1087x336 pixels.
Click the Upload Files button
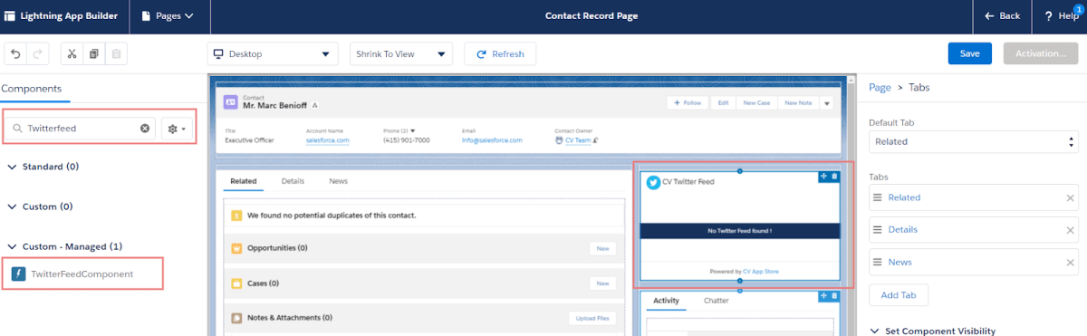coord(592,318)
